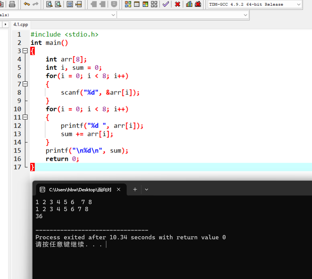Click the 'int i, sum = 0;' line

pyautogui.click(x=74, y=68)
